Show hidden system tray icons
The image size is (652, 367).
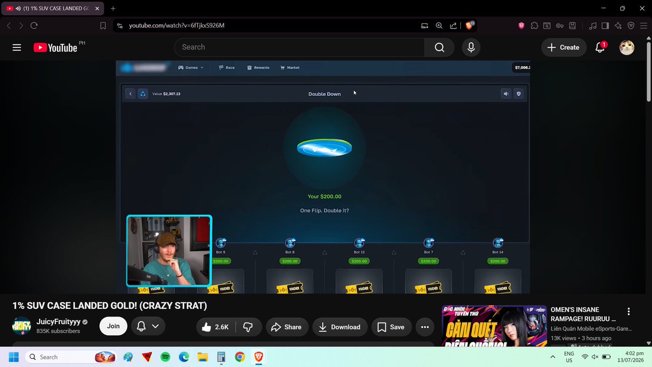coord(553,357)
